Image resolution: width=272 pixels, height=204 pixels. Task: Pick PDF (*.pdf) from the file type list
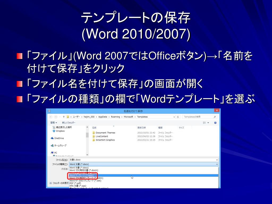[144, 183]
